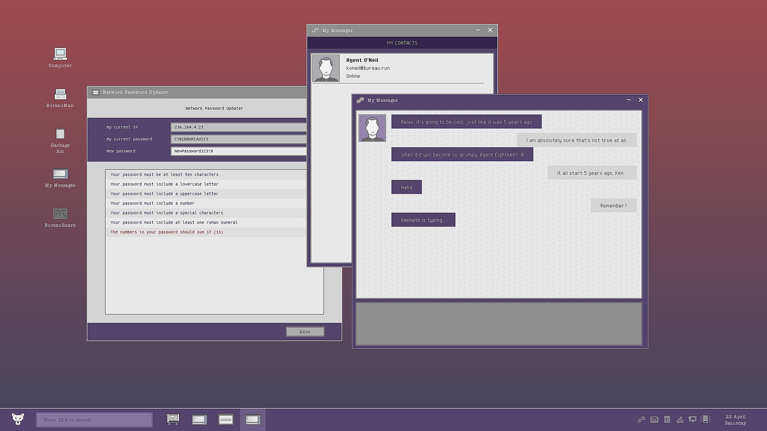
Task: Click the bar chart tray icon
Action: [x=680, y=419]
